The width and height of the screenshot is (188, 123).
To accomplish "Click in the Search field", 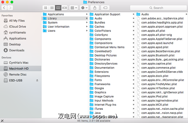I will pyautogui.click(x=158, y=8).
